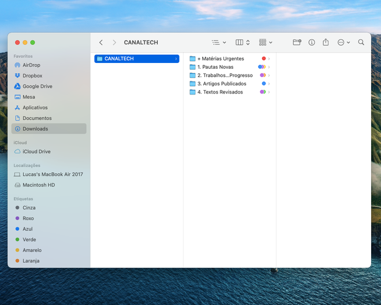Image resolution: width=381 pixels, height=305 pixels.
Task: Click the CANALTECH window title
Action: coord(141,43)
